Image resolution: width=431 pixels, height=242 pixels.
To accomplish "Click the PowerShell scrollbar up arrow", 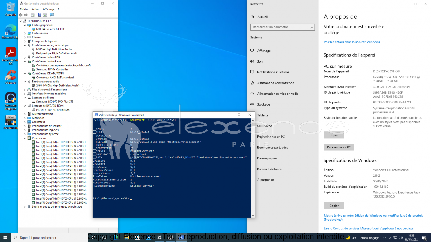I will [253, 120].
